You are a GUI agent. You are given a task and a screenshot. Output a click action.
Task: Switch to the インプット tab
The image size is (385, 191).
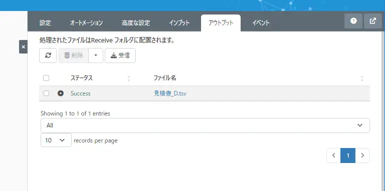click(179, 23)
